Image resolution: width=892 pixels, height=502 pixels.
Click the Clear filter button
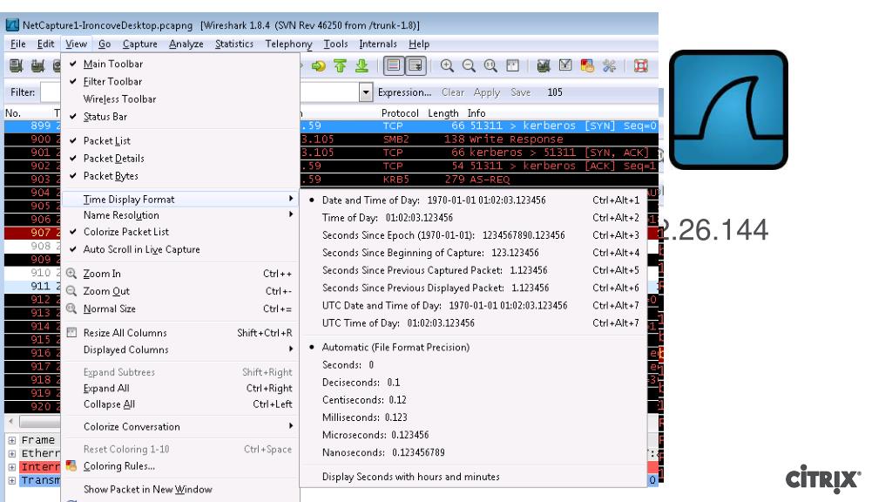(x=453, y=92)
